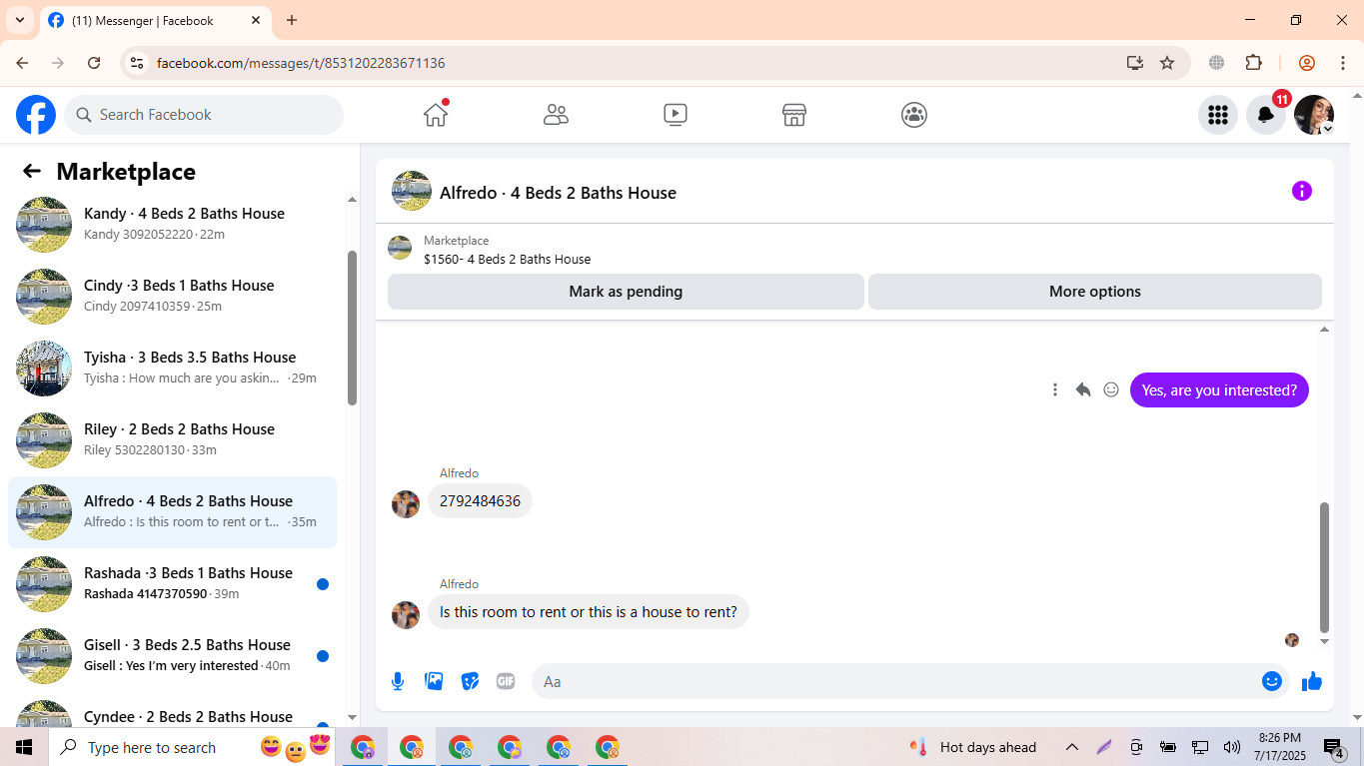Open the Hot days ahead weather widget
Screen dimensions: 1364x766
(x=972, y=747)
